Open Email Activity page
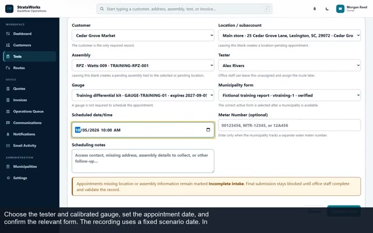This screenshot has height=233, width=373. pos(30,146)
